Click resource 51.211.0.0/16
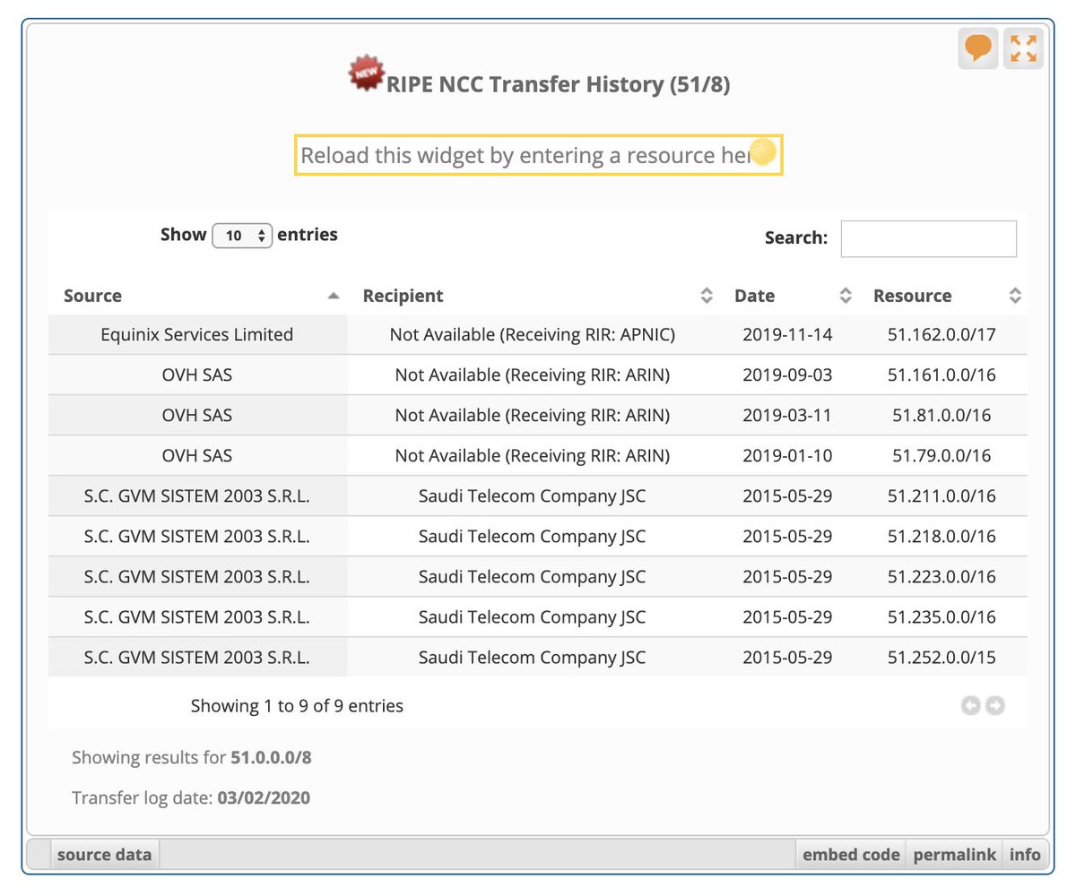 click(x=941, y=495)
